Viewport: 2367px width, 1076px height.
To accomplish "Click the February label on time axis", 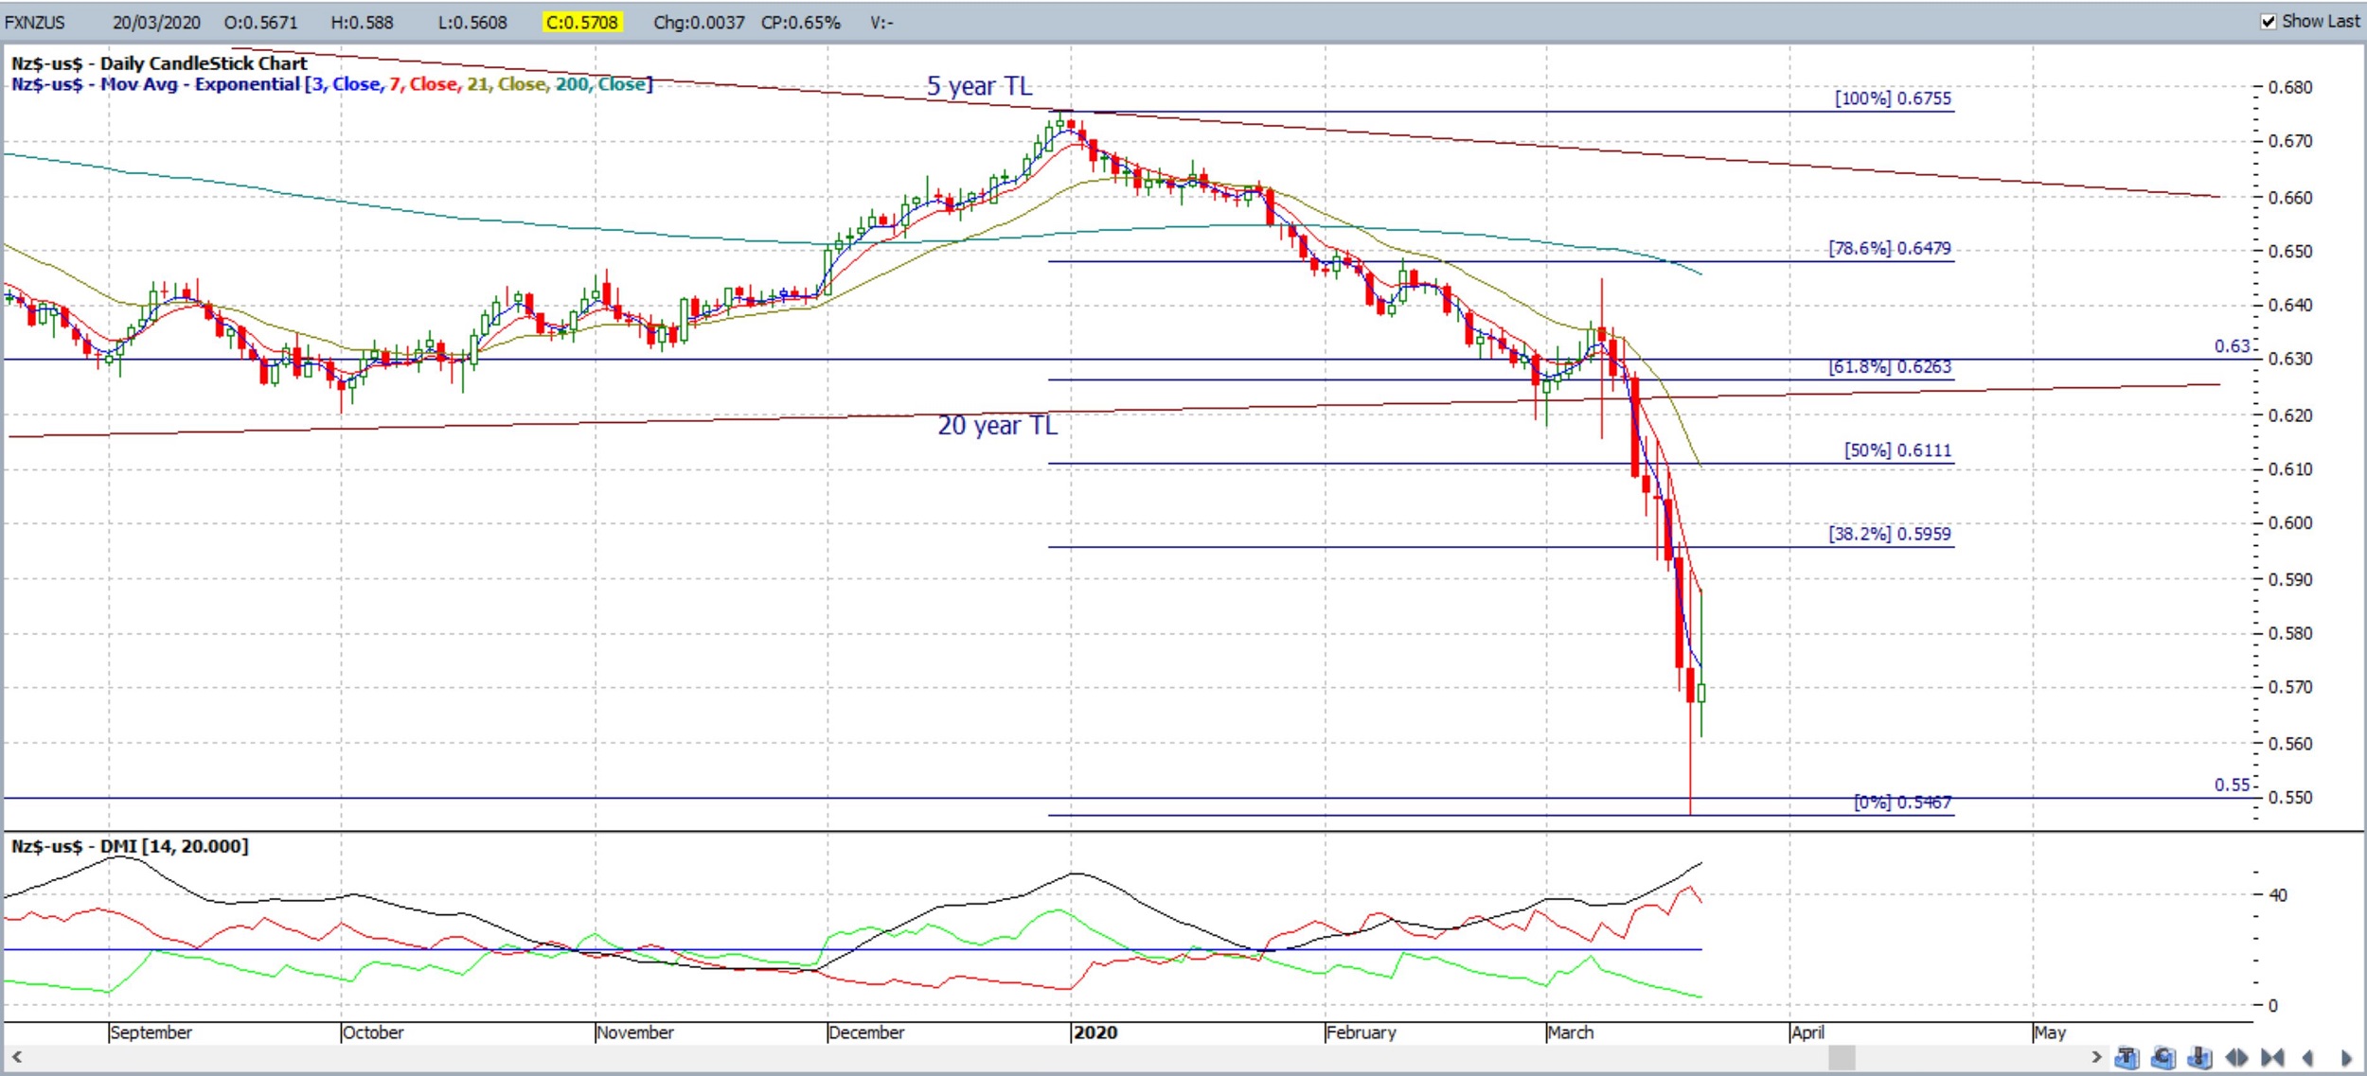I will coord(1361,1032).
